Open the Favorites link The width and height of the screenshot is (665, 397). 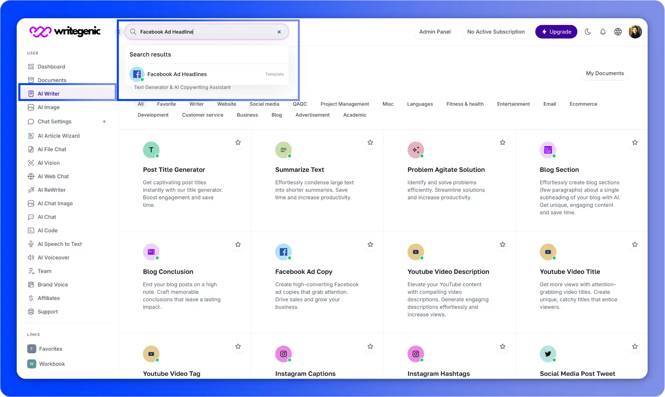[45, 349]
